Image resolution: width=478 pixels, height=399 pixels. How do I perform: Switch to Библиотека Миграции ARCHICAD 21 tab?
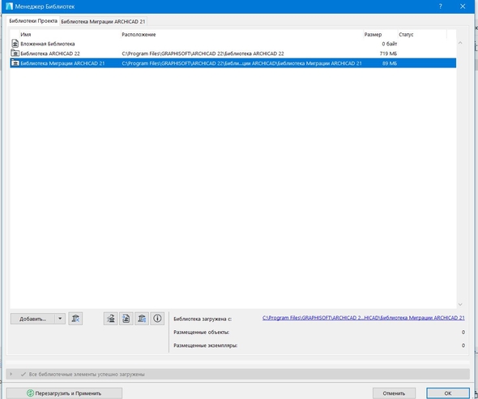(103, 21)
